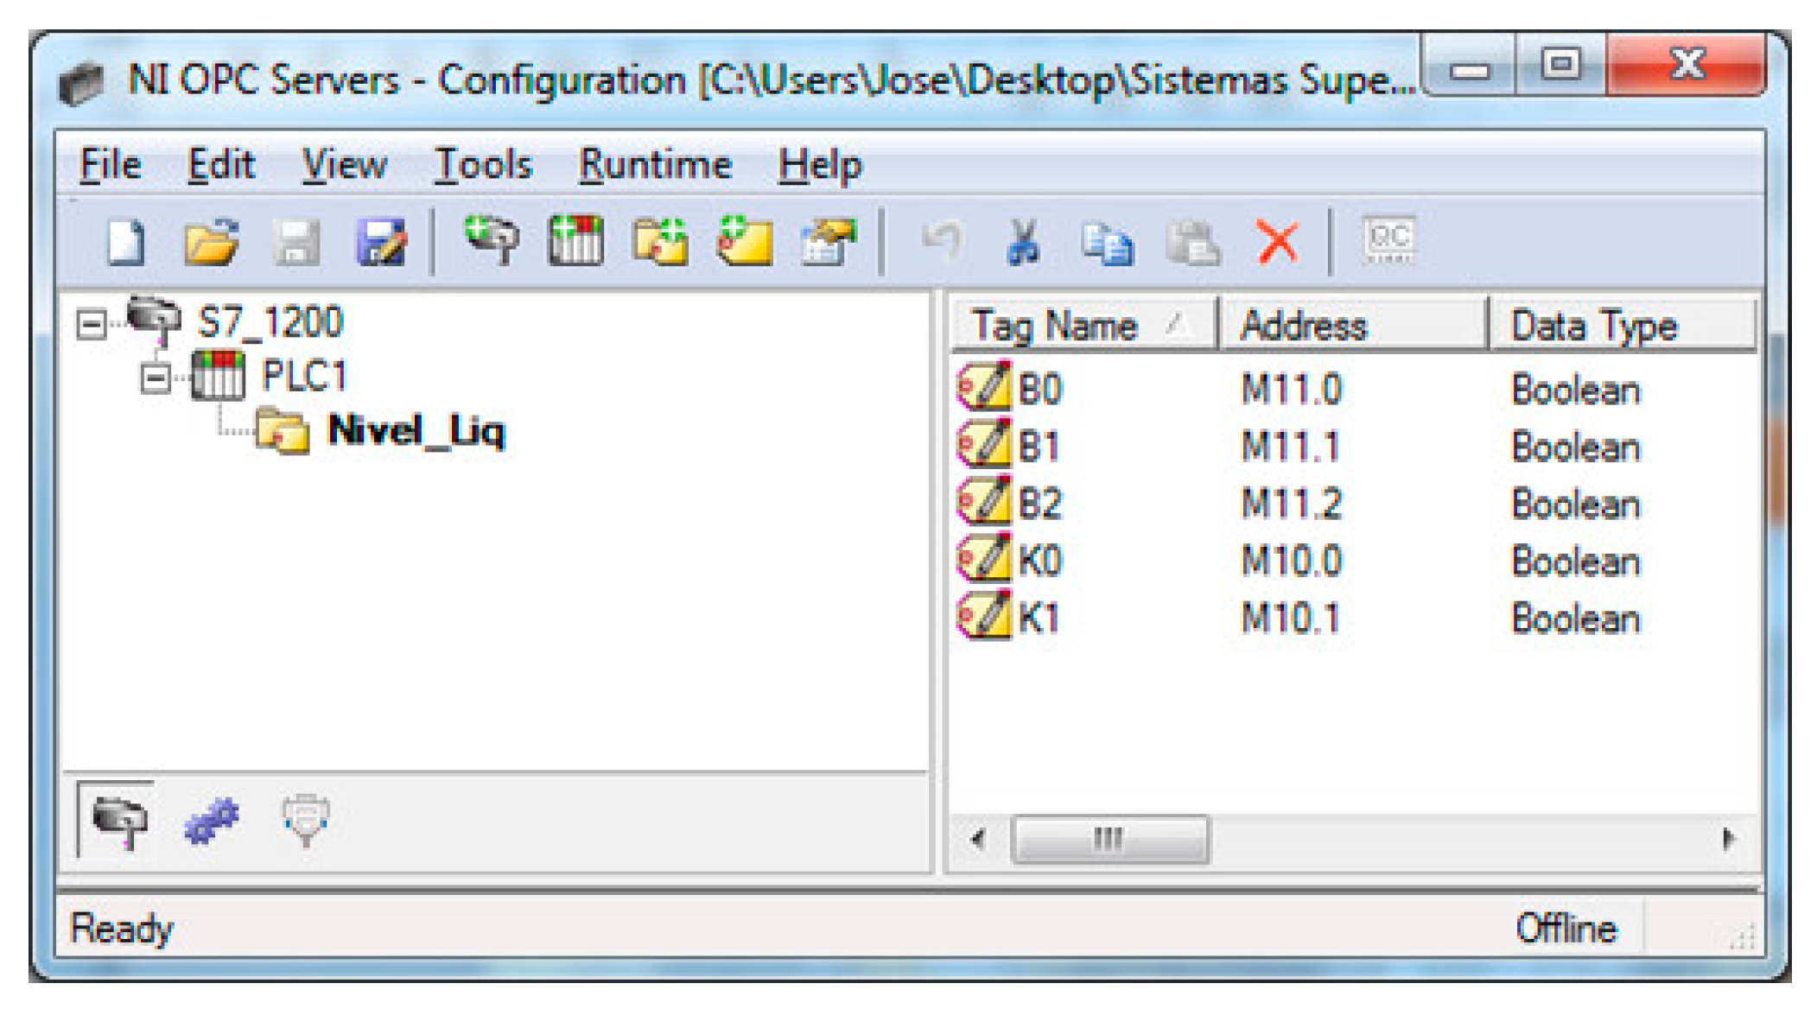Click the New Project toolbar icon
1817x1009 pixels.
126,243
